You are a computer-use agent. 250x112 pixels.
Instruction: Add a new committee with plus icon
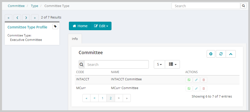pos(211,54)
